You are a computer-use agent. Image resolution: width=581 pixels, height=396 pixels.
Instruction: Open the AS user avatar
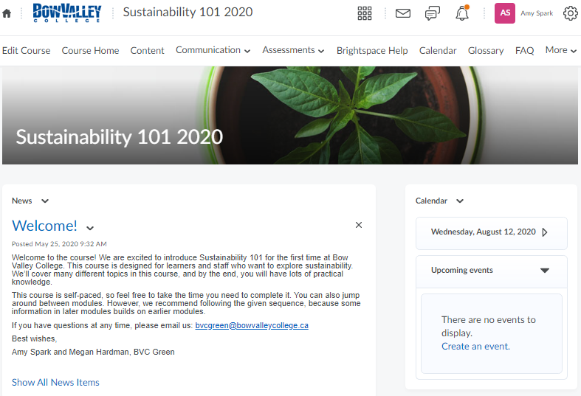coord(505,13)
